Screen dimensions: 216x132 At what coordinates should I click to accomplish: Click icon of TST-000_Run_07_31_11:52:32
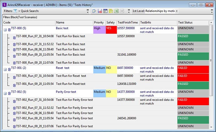14,45
